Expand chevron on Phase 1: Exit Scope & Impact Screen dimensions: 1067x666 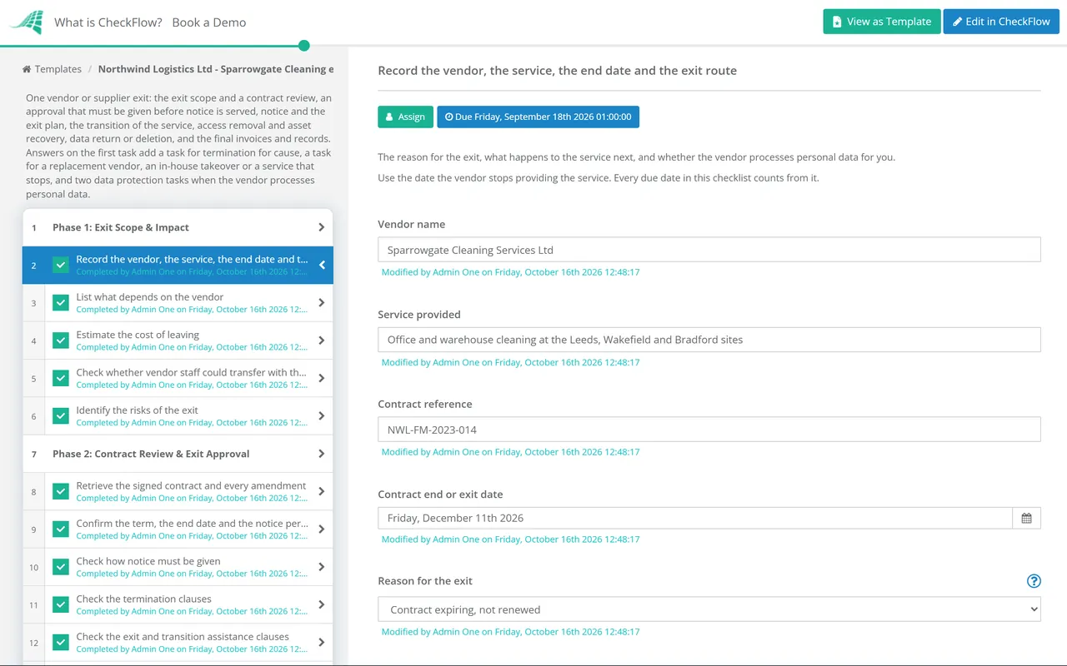point(322,227)
